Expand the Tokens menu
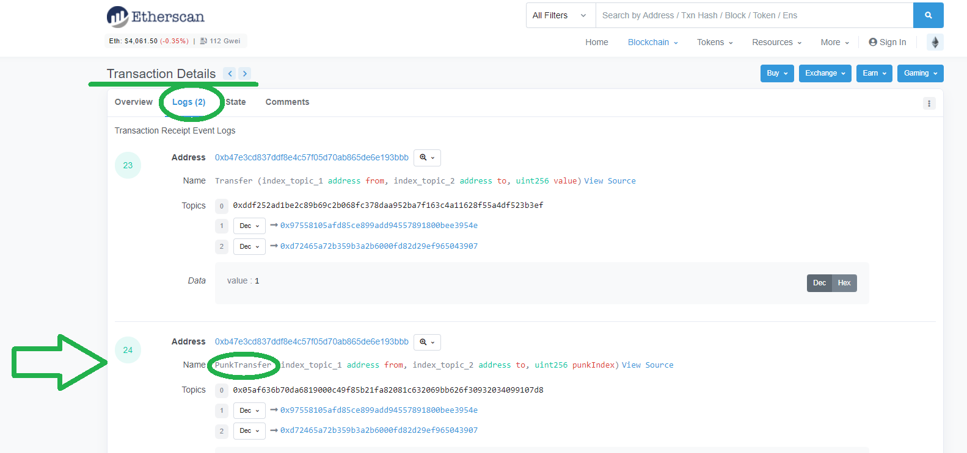The height and width of the screenshot is (453, 967). (x=715, y=42)
